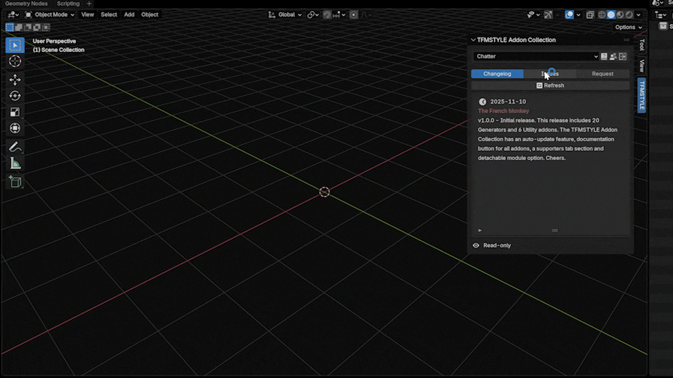Screen dimensions: 673x378
Task: Select the Measure tool
Action: tap(15, 163)
